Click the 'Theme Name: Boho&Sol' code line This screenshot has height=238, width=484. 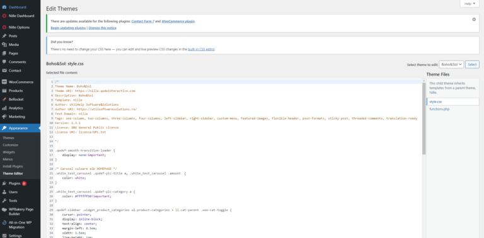(x=73, y=86)
